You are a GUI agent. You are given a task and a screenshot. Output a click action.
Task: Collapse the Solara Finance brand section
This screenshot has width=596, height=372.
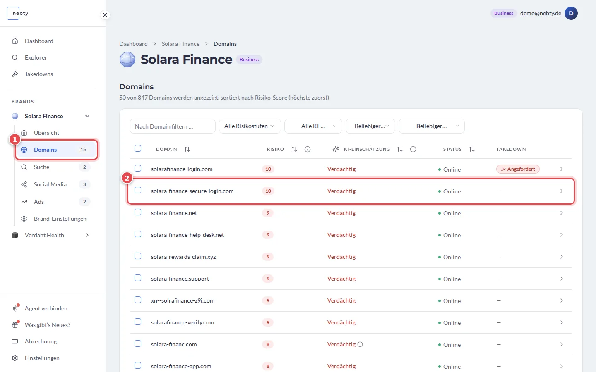87,116
